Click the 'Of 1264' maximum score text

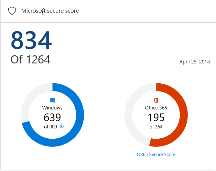click(30, 59)
